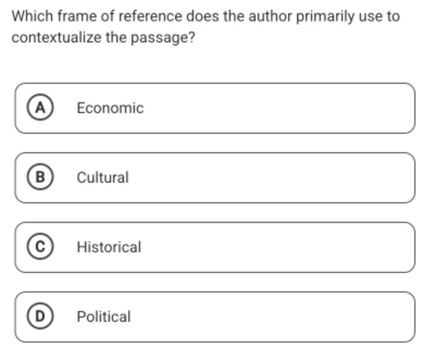
Task: Click the word Economic
Action: click(x=110, y=108)
